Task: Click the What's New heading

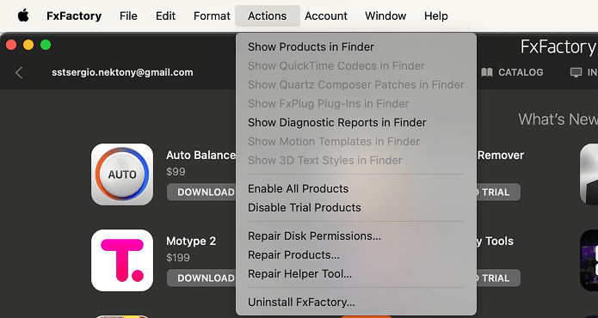Action: [558, 119]
